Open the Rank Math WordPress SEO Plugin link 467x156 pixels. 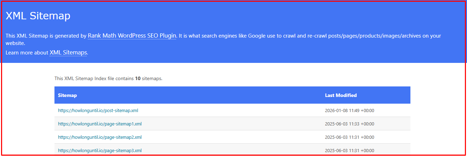[x=132, y=36]
